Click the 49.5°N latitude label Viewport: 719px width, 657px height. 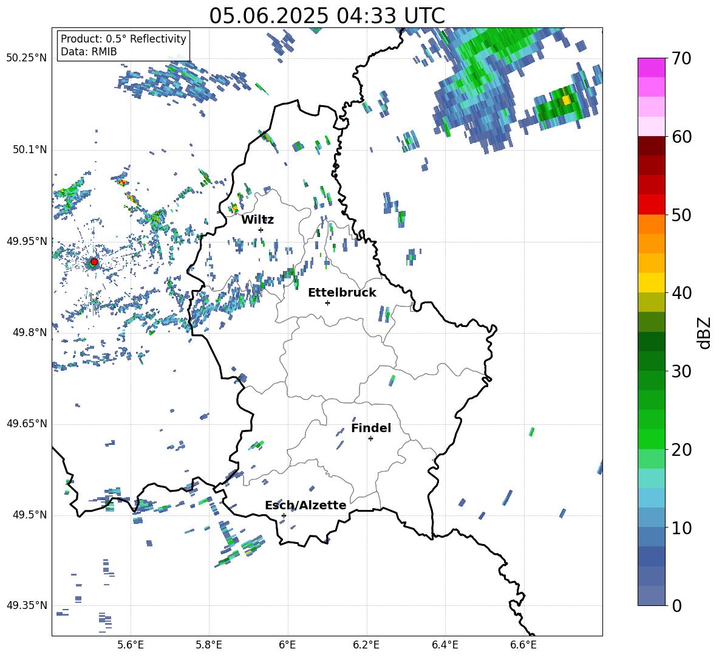pos(29,515)
